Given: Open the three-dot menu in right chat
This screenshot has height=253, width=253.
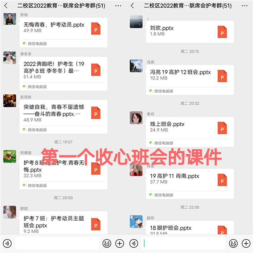Looking at the screenshot, I should [245, 6].
